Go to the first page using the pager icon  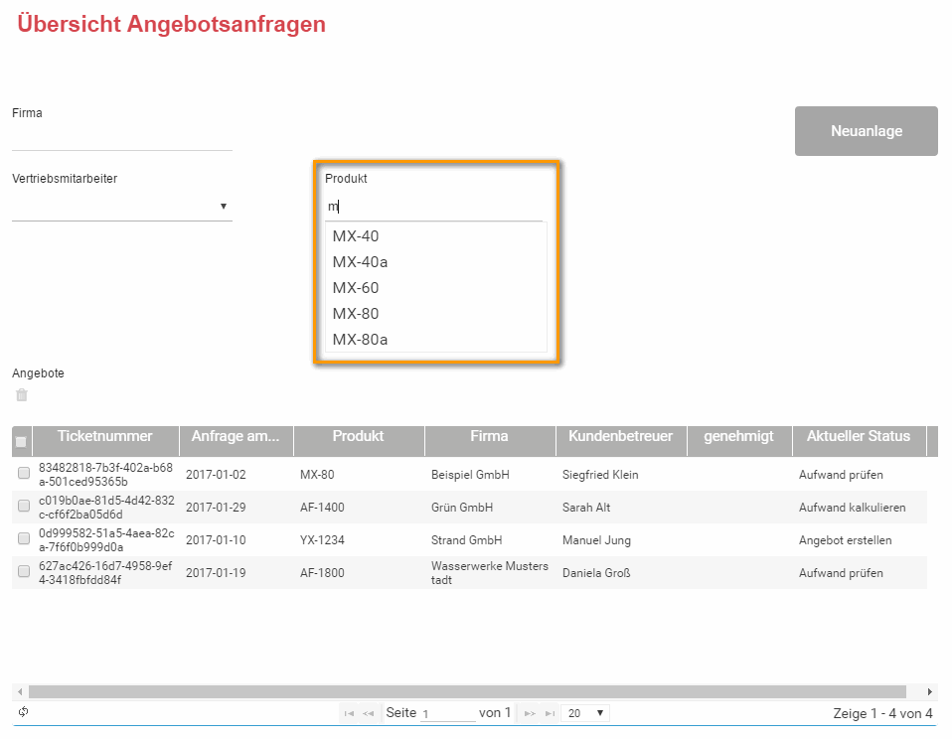(x=348, y=713)
